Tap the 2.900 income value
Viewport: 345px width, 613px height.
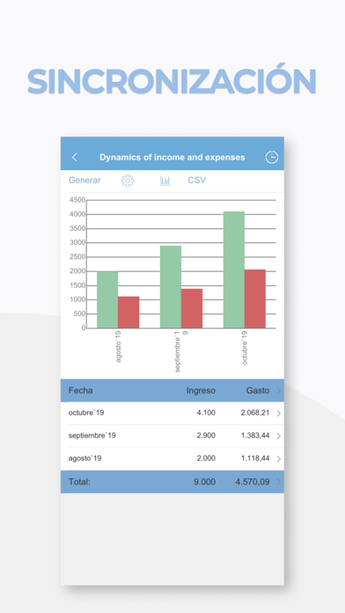tap(206, 435)
